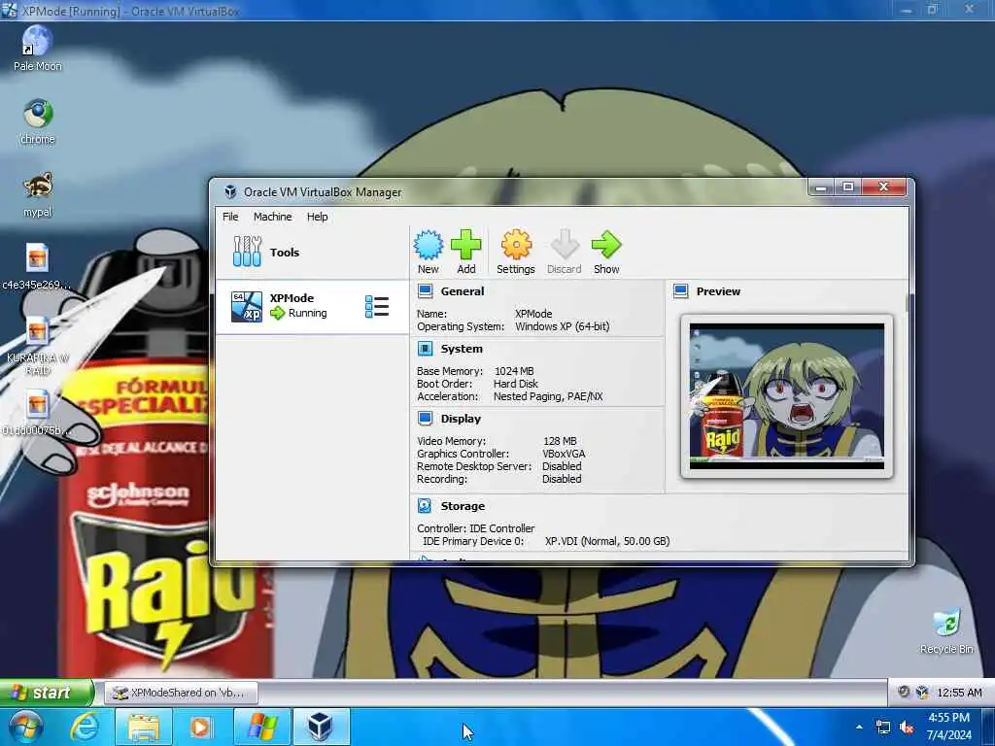Open Windows Explorer folder taskbar icon
The height and width of the screenshot is (746, 995).
pyautogui.click(x=144, y=727)
